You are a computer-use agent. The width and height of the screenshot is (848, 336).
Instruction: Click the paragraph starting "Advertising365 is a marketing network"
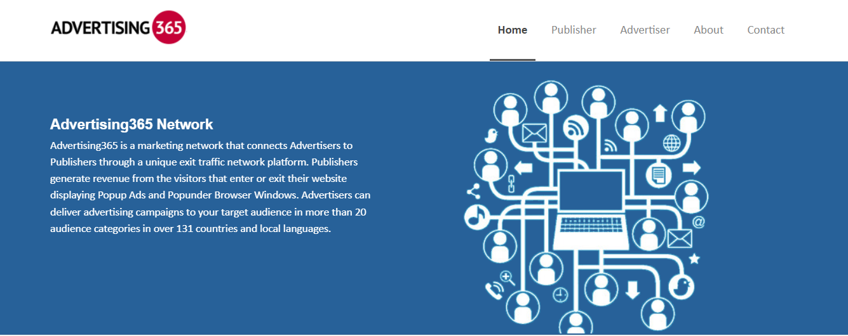[210, 187]
